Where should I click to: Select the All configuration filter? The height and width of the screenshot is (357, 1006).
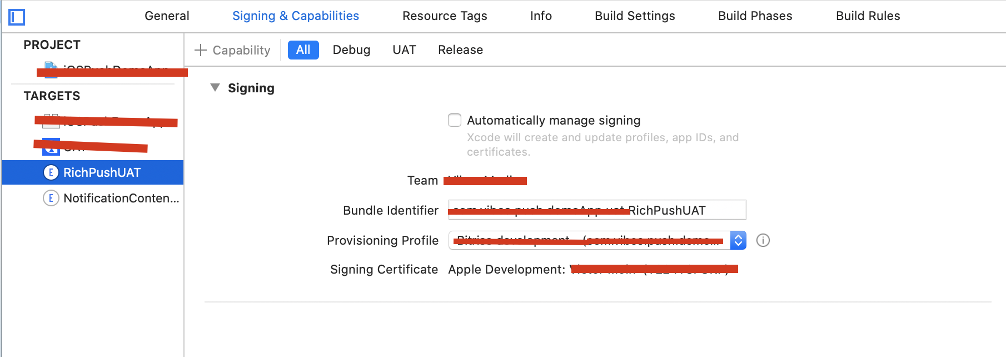tap(303, 50)
